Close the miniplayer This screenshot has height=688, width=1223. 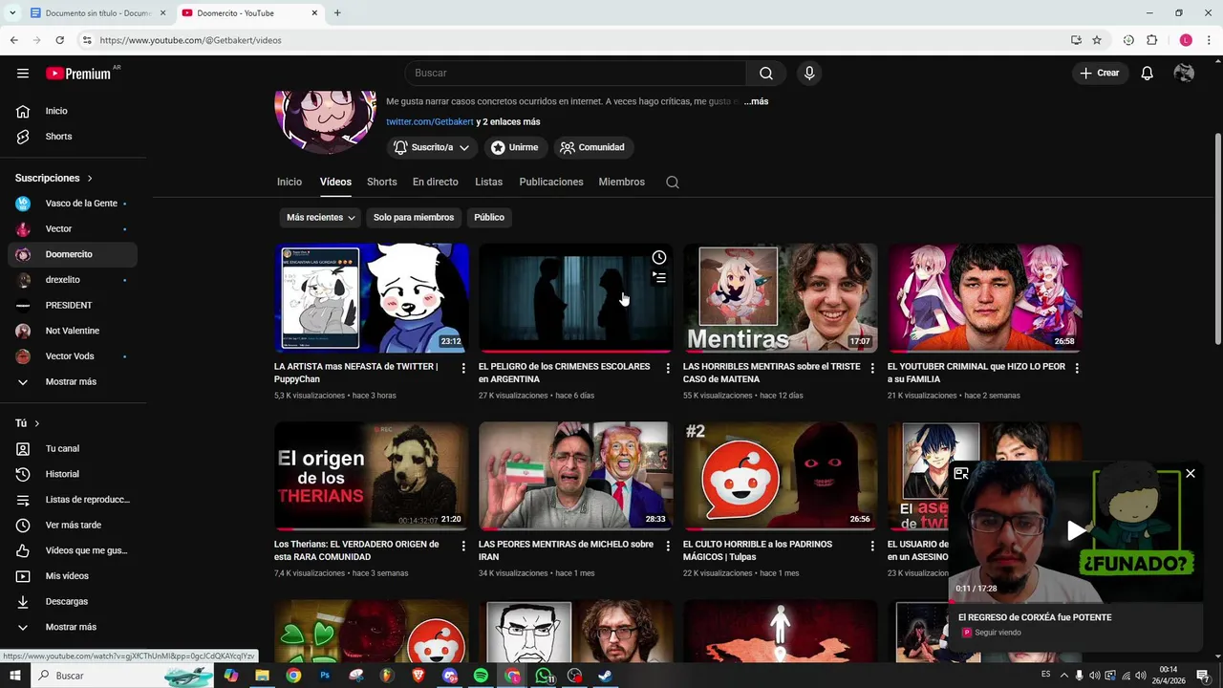point(1191,473)
